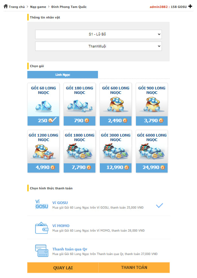Select the 3,790 G price bar
Image resolution: width=197 pixels, height=278 pixels.
[x=152, y=121]
